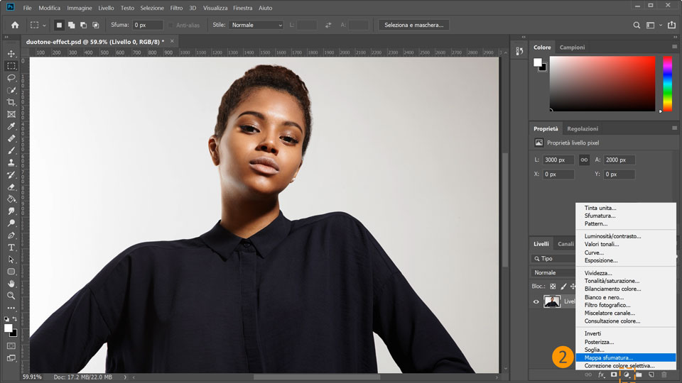The height and width of the screenshot is (383, 682).
Task: Expand the status bar info arrow
Action: coord(125,377)
